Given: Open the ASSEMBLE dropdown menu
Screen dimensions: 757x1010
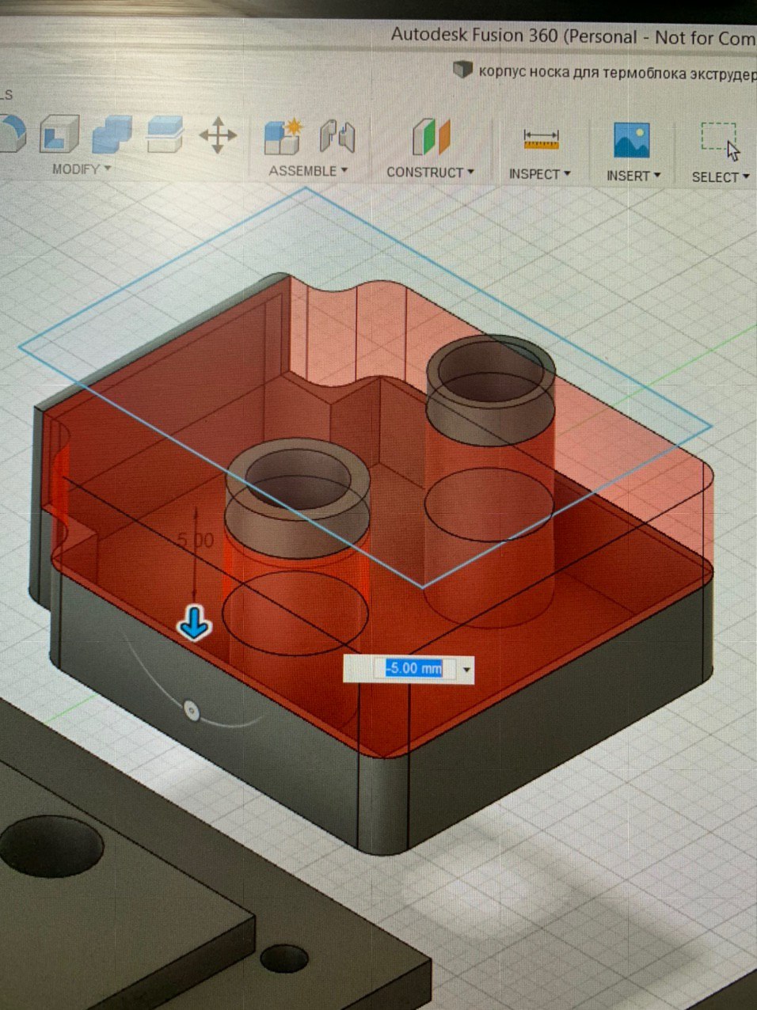Looking at the screenshot, I should (x=308, y=171).
